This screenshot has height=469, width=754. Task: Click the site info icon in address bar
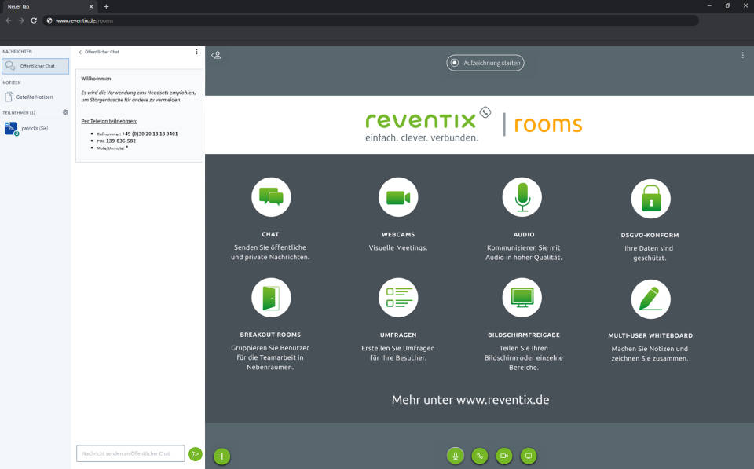click(49, 20)
